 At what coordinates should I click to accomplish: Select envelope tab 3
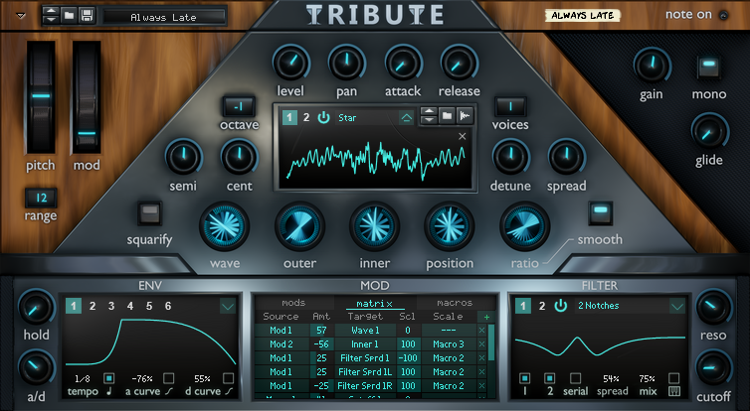coord(111,306)
